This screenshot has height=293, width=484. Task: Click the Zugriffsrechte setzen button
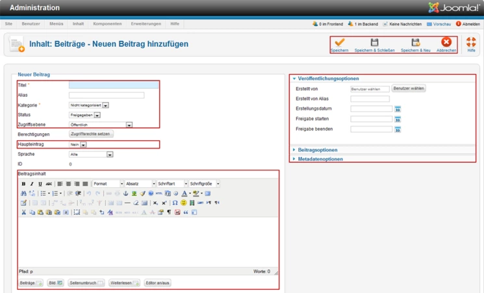click(90, 134)
